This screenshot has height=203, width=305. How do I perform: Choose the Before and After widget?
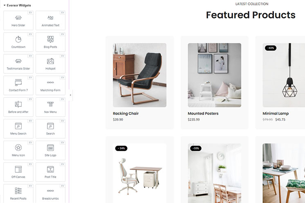click(18, 107)
